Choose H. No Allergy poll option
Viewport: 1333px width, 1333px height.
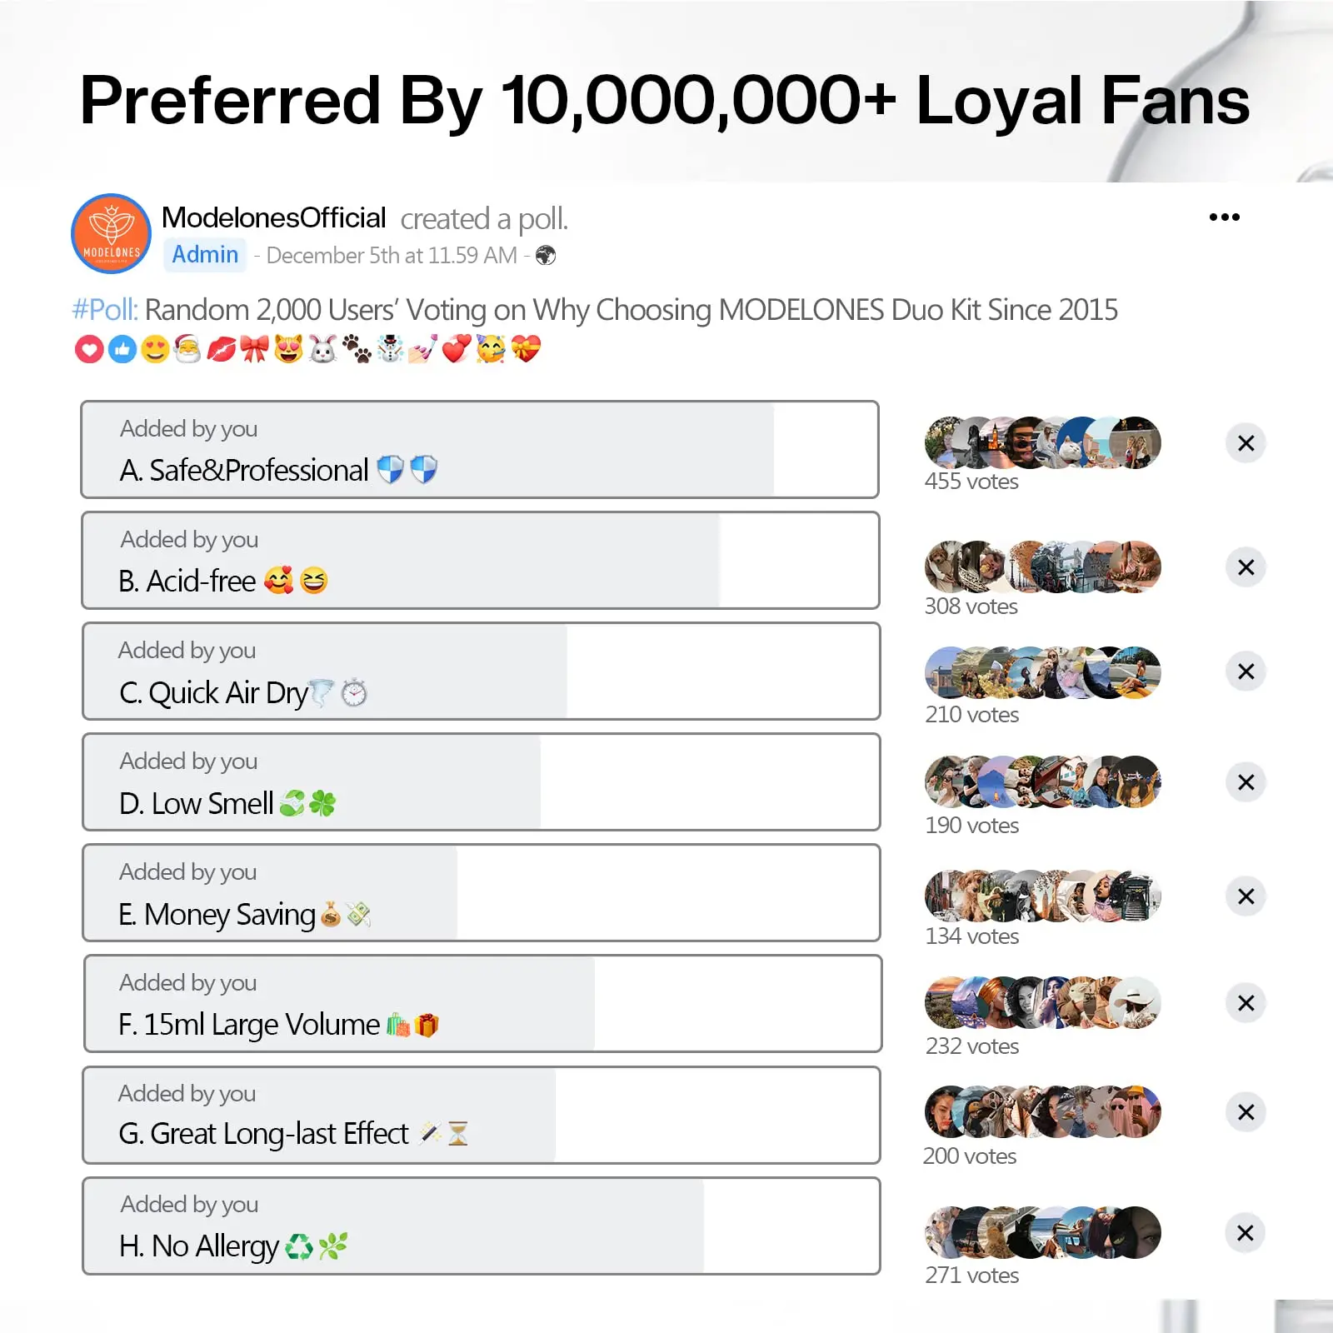pos(480,1226)
